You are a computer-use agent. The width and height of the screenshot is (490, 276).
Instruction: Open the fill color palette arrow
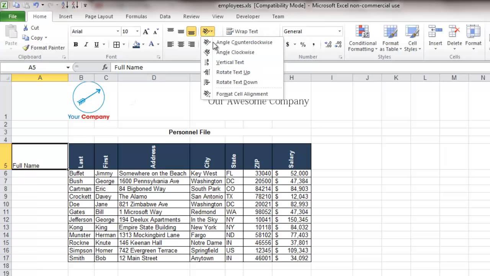pos(143,44)
